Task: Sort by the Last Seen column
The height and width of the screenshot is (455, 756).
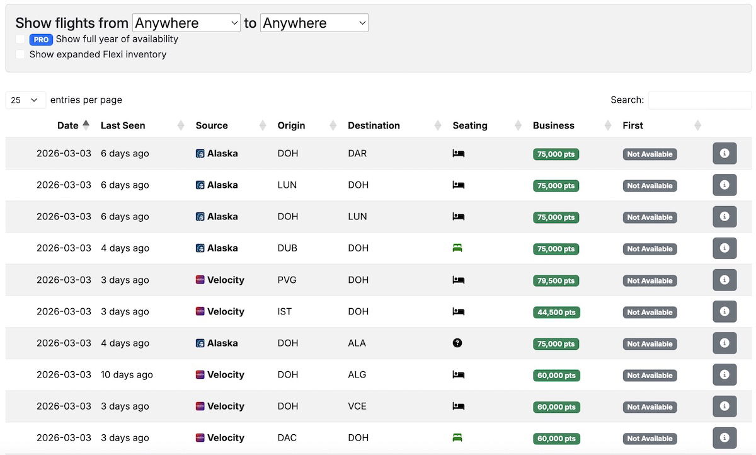Action: (123, 125)
